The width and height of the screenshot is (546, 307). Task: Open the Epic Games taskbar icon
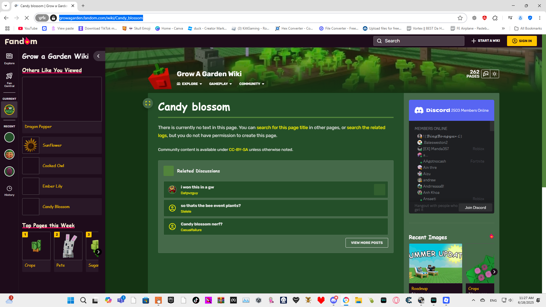(x=171, y=300)
